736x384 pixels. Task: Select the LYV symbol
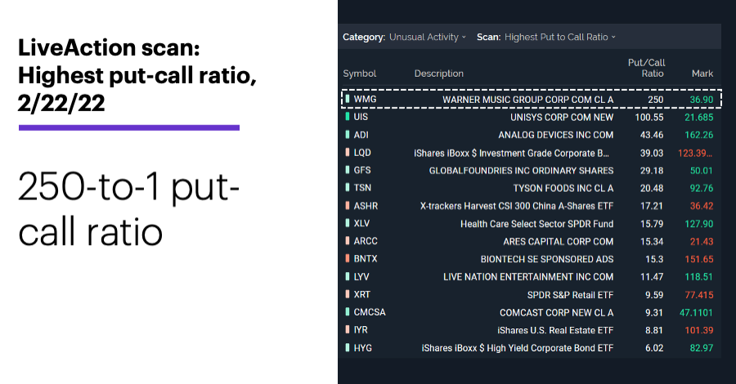(361, 277)
